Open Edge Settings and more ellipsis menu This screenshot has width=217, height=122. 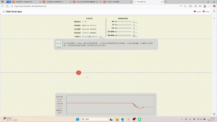209,6
